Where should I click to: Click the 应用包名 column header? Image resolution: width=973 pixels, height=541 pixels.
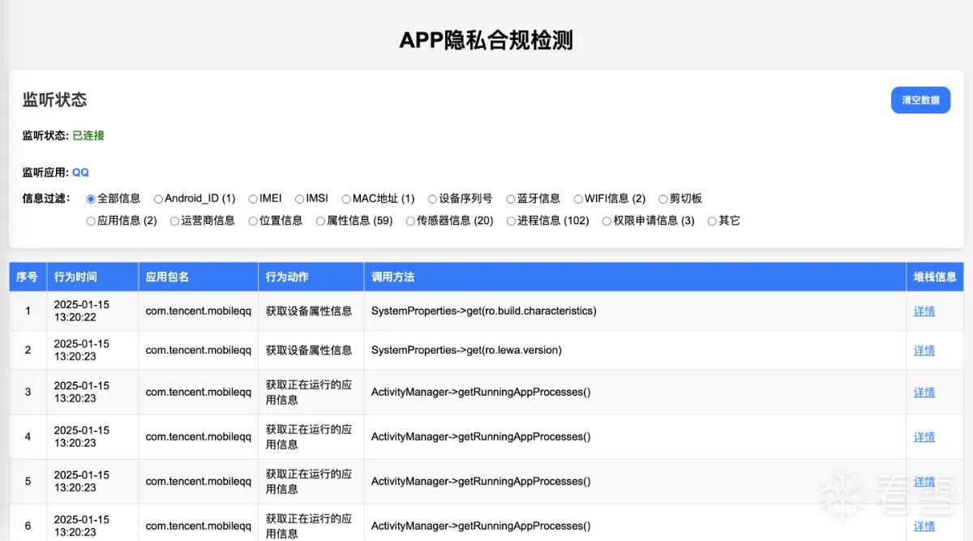(x=198, y=277)
